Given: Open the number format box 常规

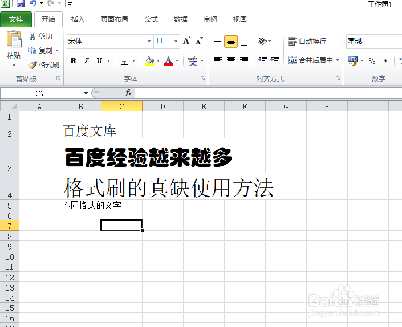Looking at the screenshot, I should point(374,41).
